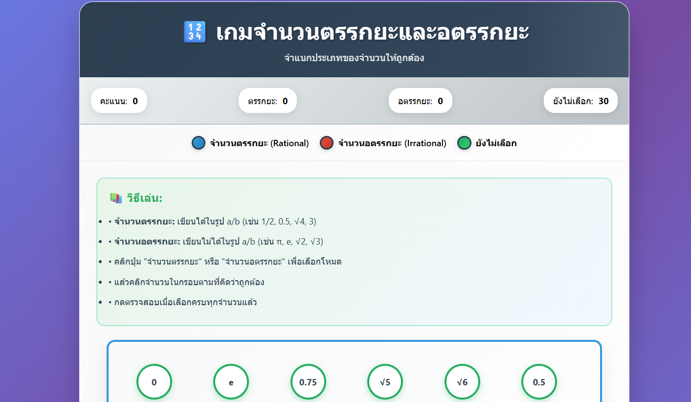Click the 1234 numbers icon in header

(195, 32)
